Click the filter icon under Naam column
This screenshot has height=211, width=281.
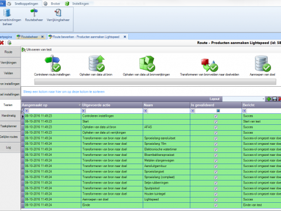pyautogui.click(x=145, y=111)
